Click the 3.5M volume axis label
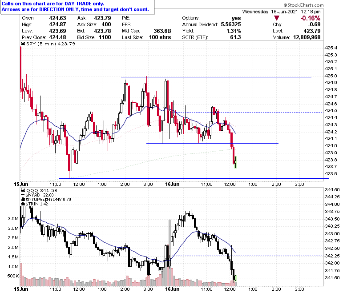 pyautogui.click(x=13, y=219)
